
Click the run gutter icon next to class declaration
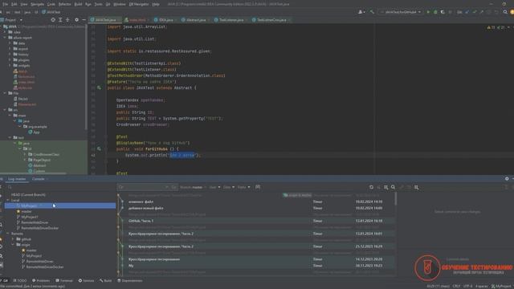[x=100, y=88]
